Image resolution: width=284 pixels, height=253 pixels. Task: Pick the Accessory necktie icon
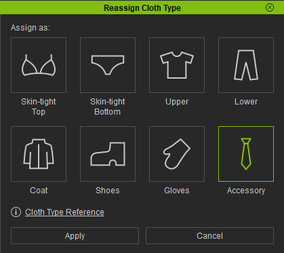(246, 154)
